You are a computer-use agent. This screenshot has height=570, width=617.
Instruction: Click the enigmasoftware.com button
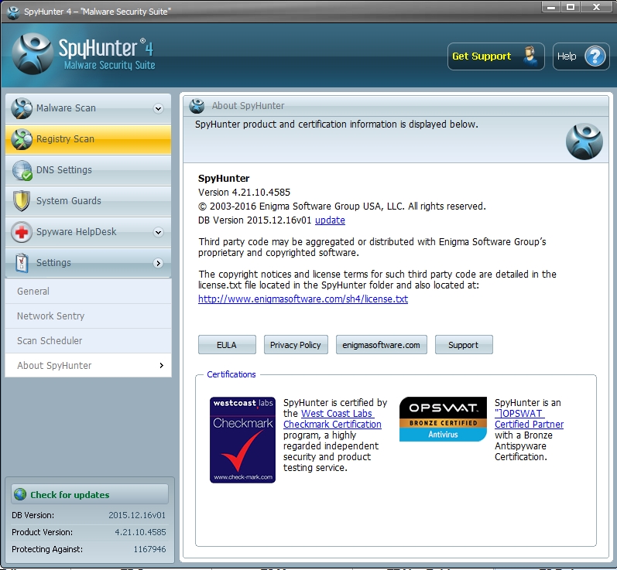click(x=382, y=345)
